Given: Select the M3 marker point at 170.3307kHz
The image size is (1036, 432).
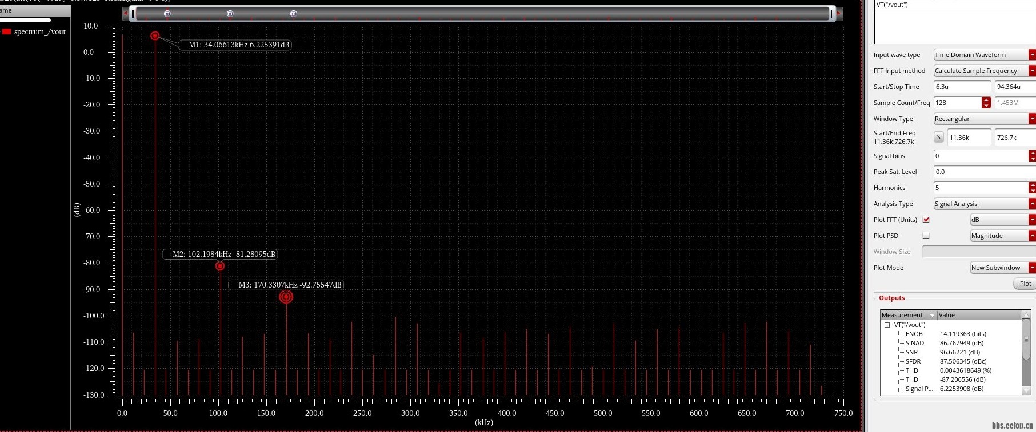Looking at the screenshot, I should pyautogui.click(x=286, y=297).
